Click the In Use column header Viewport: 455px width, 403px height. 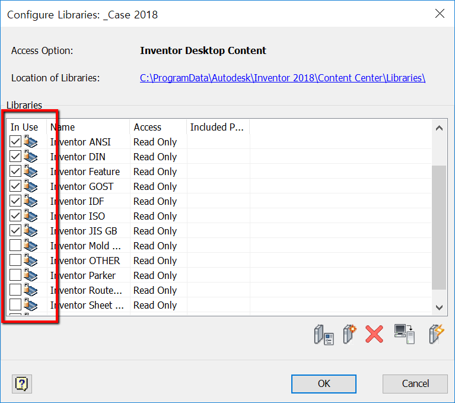[x=27, y=127]
